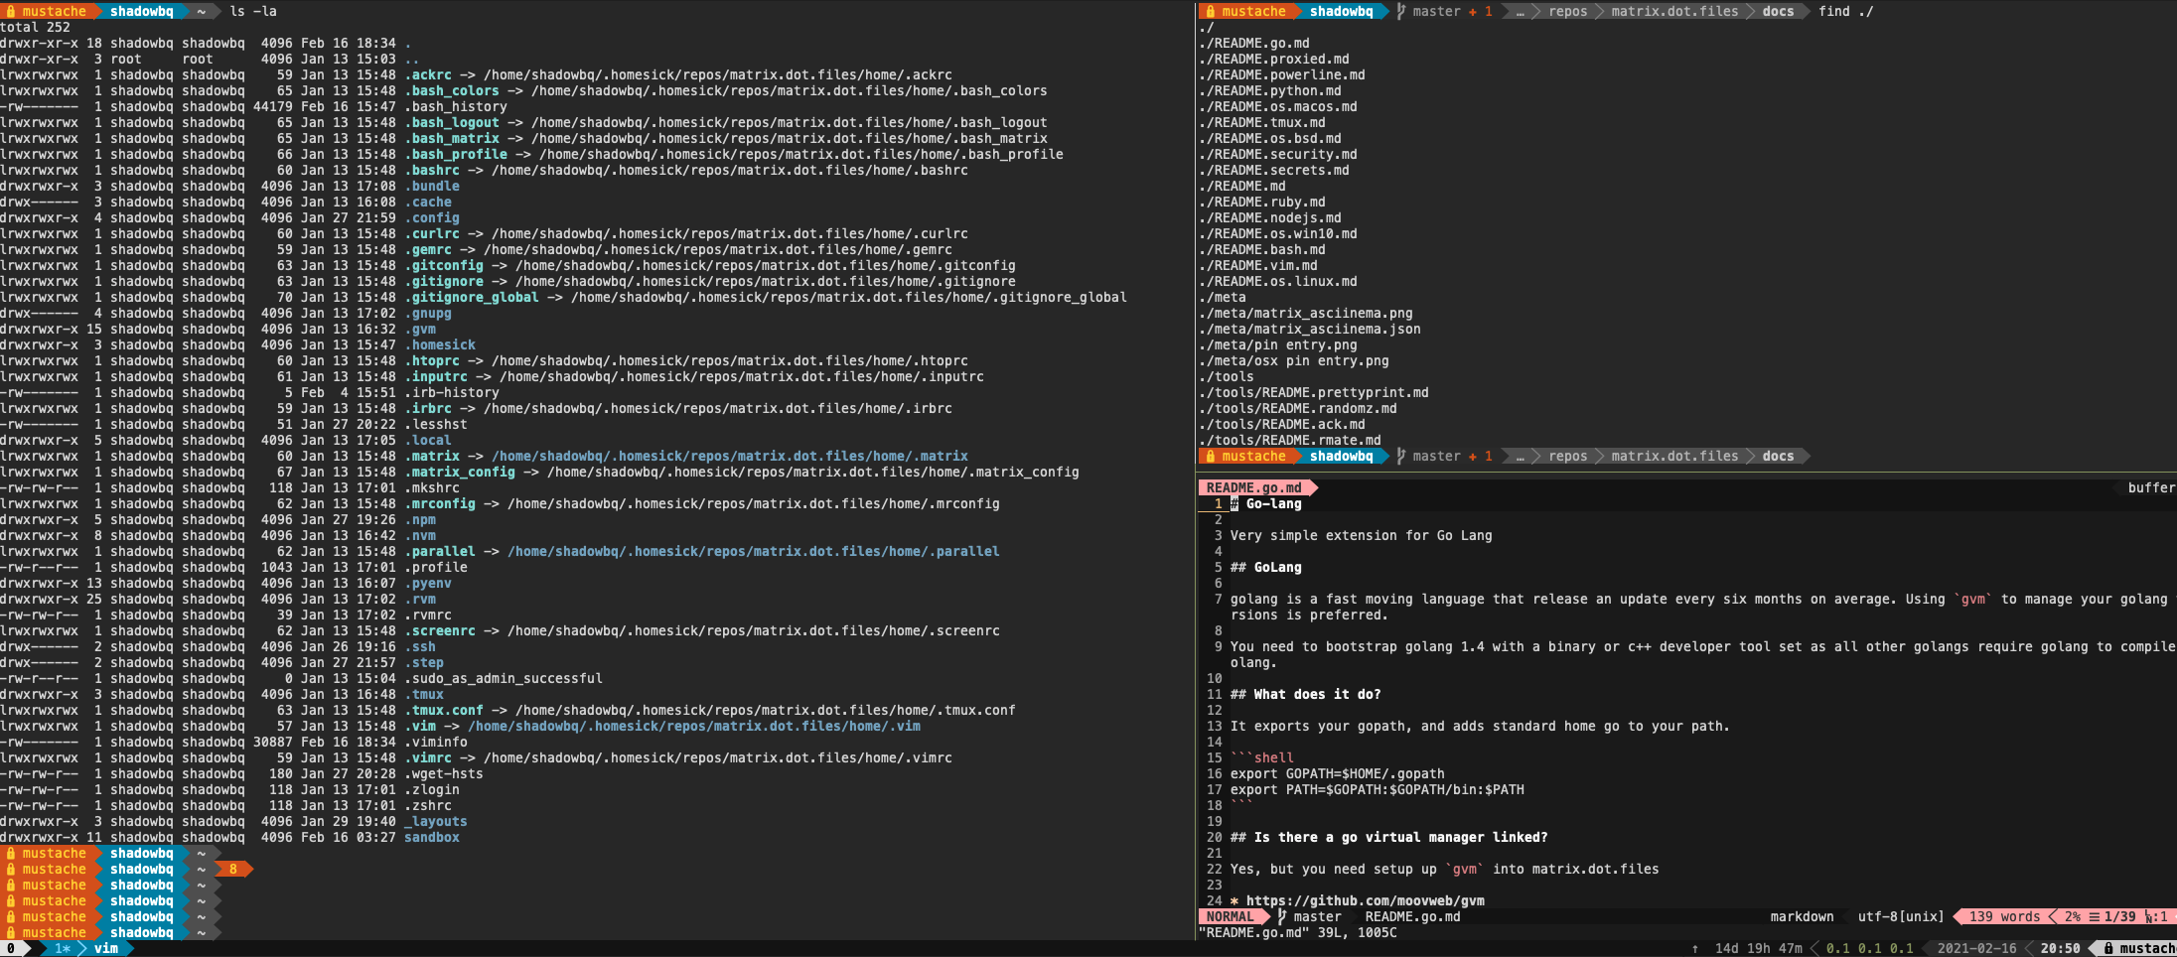The height and width of the screenshot is (957, 2177).
Task: Click './README.tmux.md' in find output
Action: point(1262,123)
